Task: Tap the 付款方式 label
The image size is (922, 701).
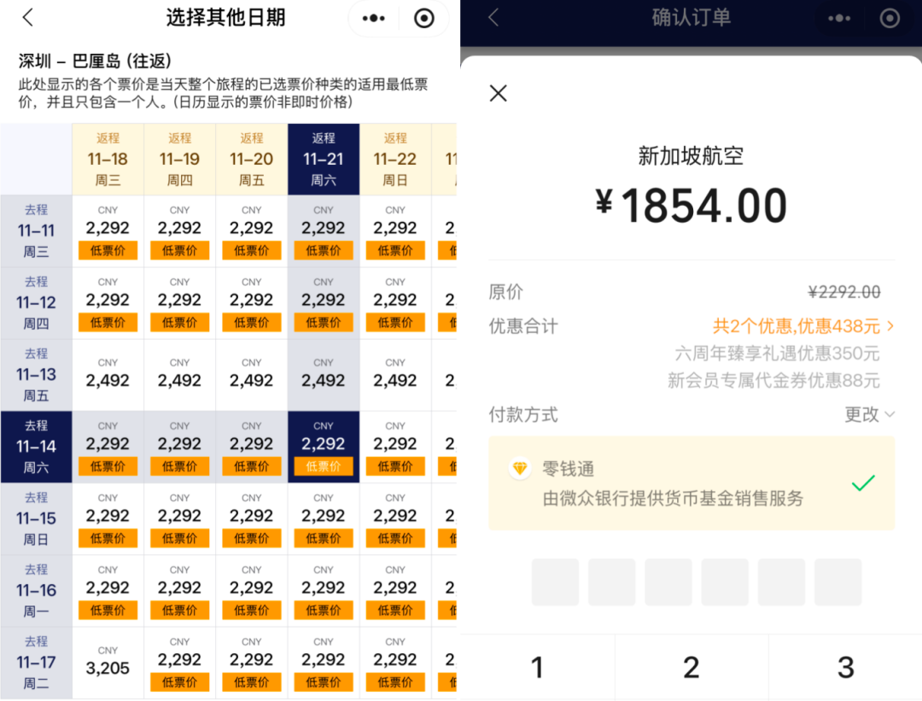Action: point(523,415)
